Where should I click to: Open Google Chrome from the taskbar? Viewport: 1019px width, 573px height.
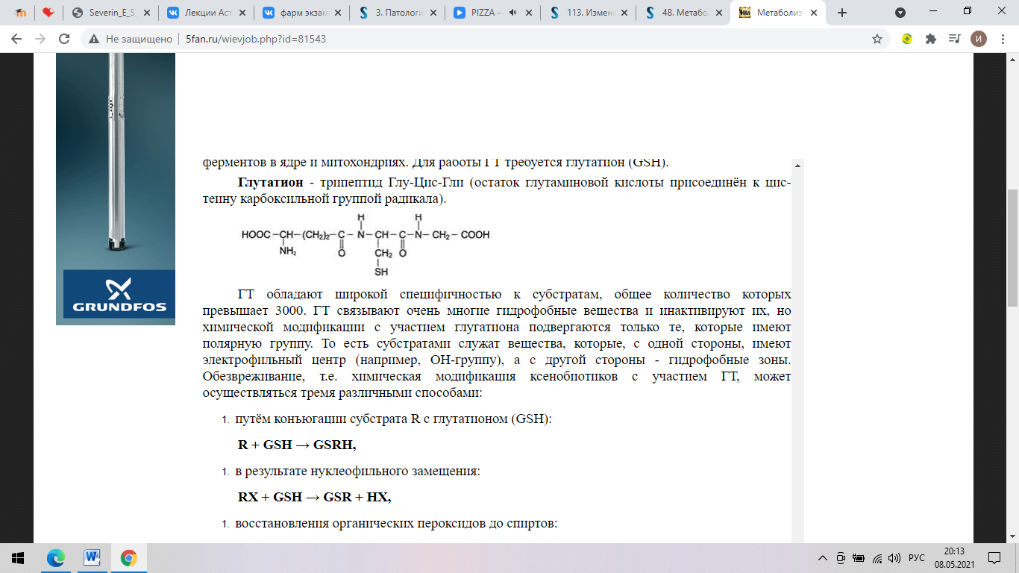pyautogui.click(x=129, y=557)
